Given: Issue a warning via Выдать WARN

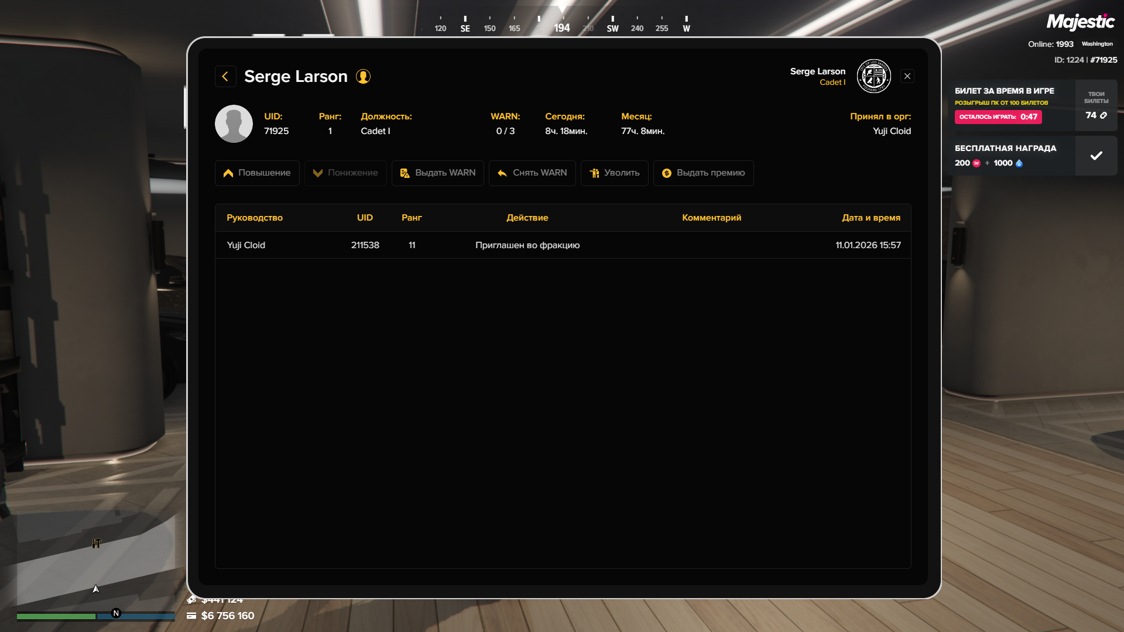Looking at the screenshot, I should [x=438, y=173].
